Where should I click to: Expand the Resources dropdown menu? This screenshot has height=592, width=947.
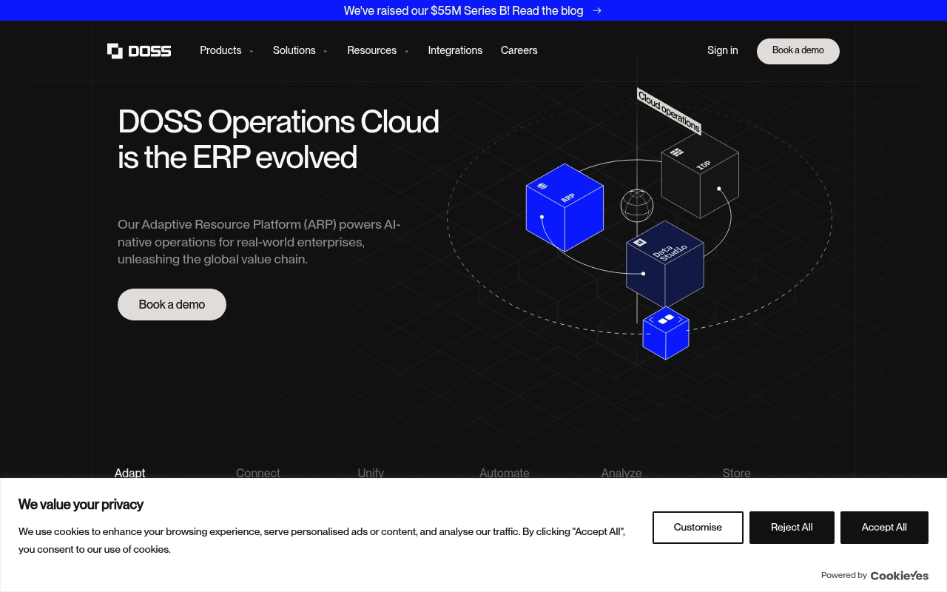click(x=378, y=50)
